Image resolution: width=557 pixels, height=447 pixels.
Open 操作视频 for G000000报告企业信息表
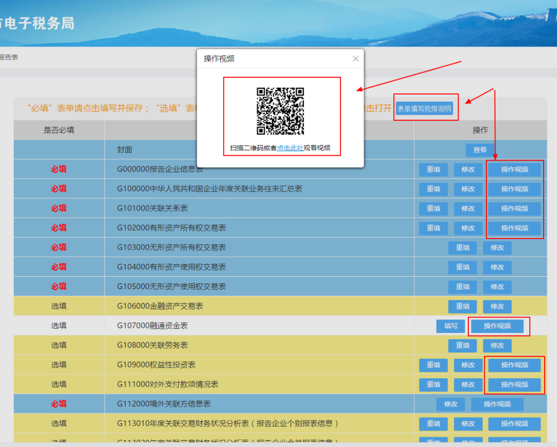(x=514, y=170)
